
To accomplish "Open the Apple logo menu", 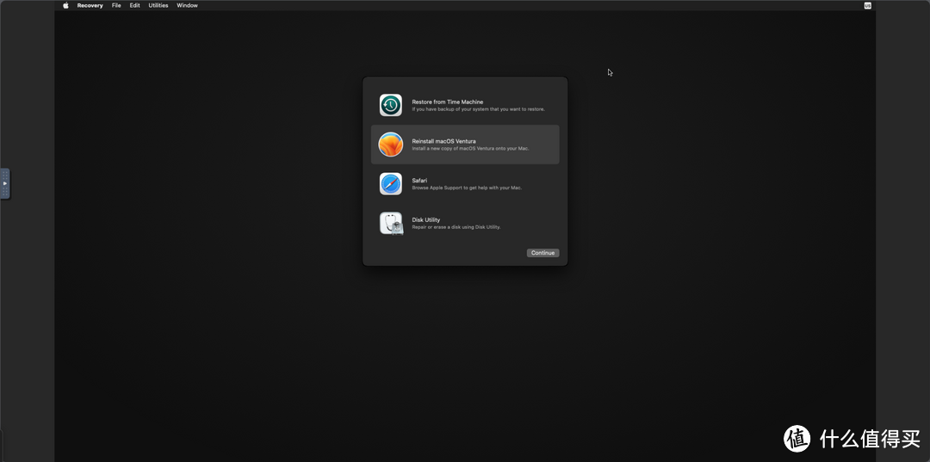I will pyautogui.click(x=65, y=5).
